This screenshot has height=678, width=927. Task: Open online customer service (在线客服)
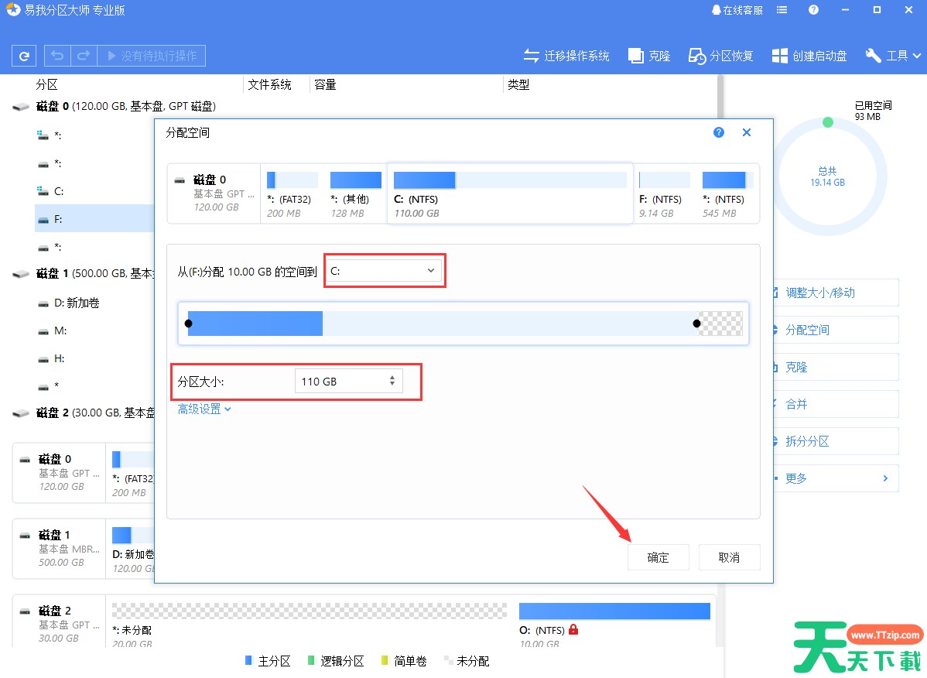737,10
